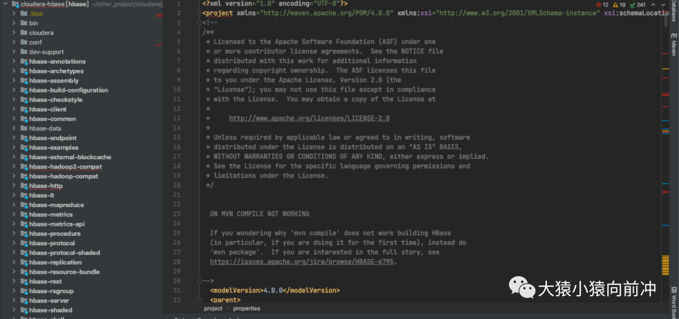This screenshot has width=679, height=319.
Task: Collapse the cloudera-hbase root project node
Action: coord(5,4)
